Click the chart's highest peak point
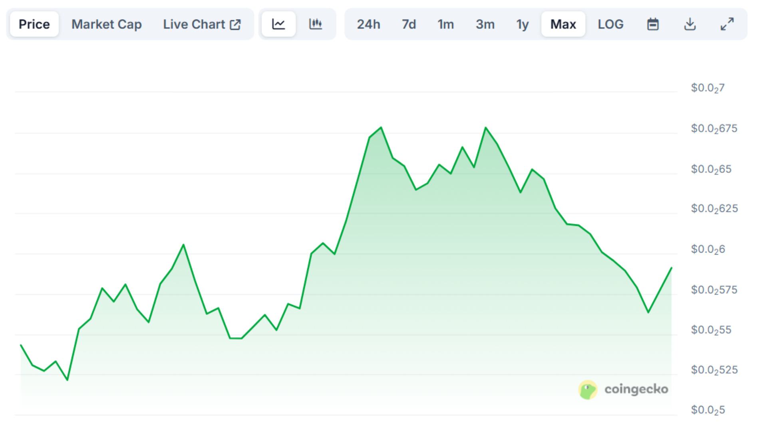 click(x=381, y=128)
